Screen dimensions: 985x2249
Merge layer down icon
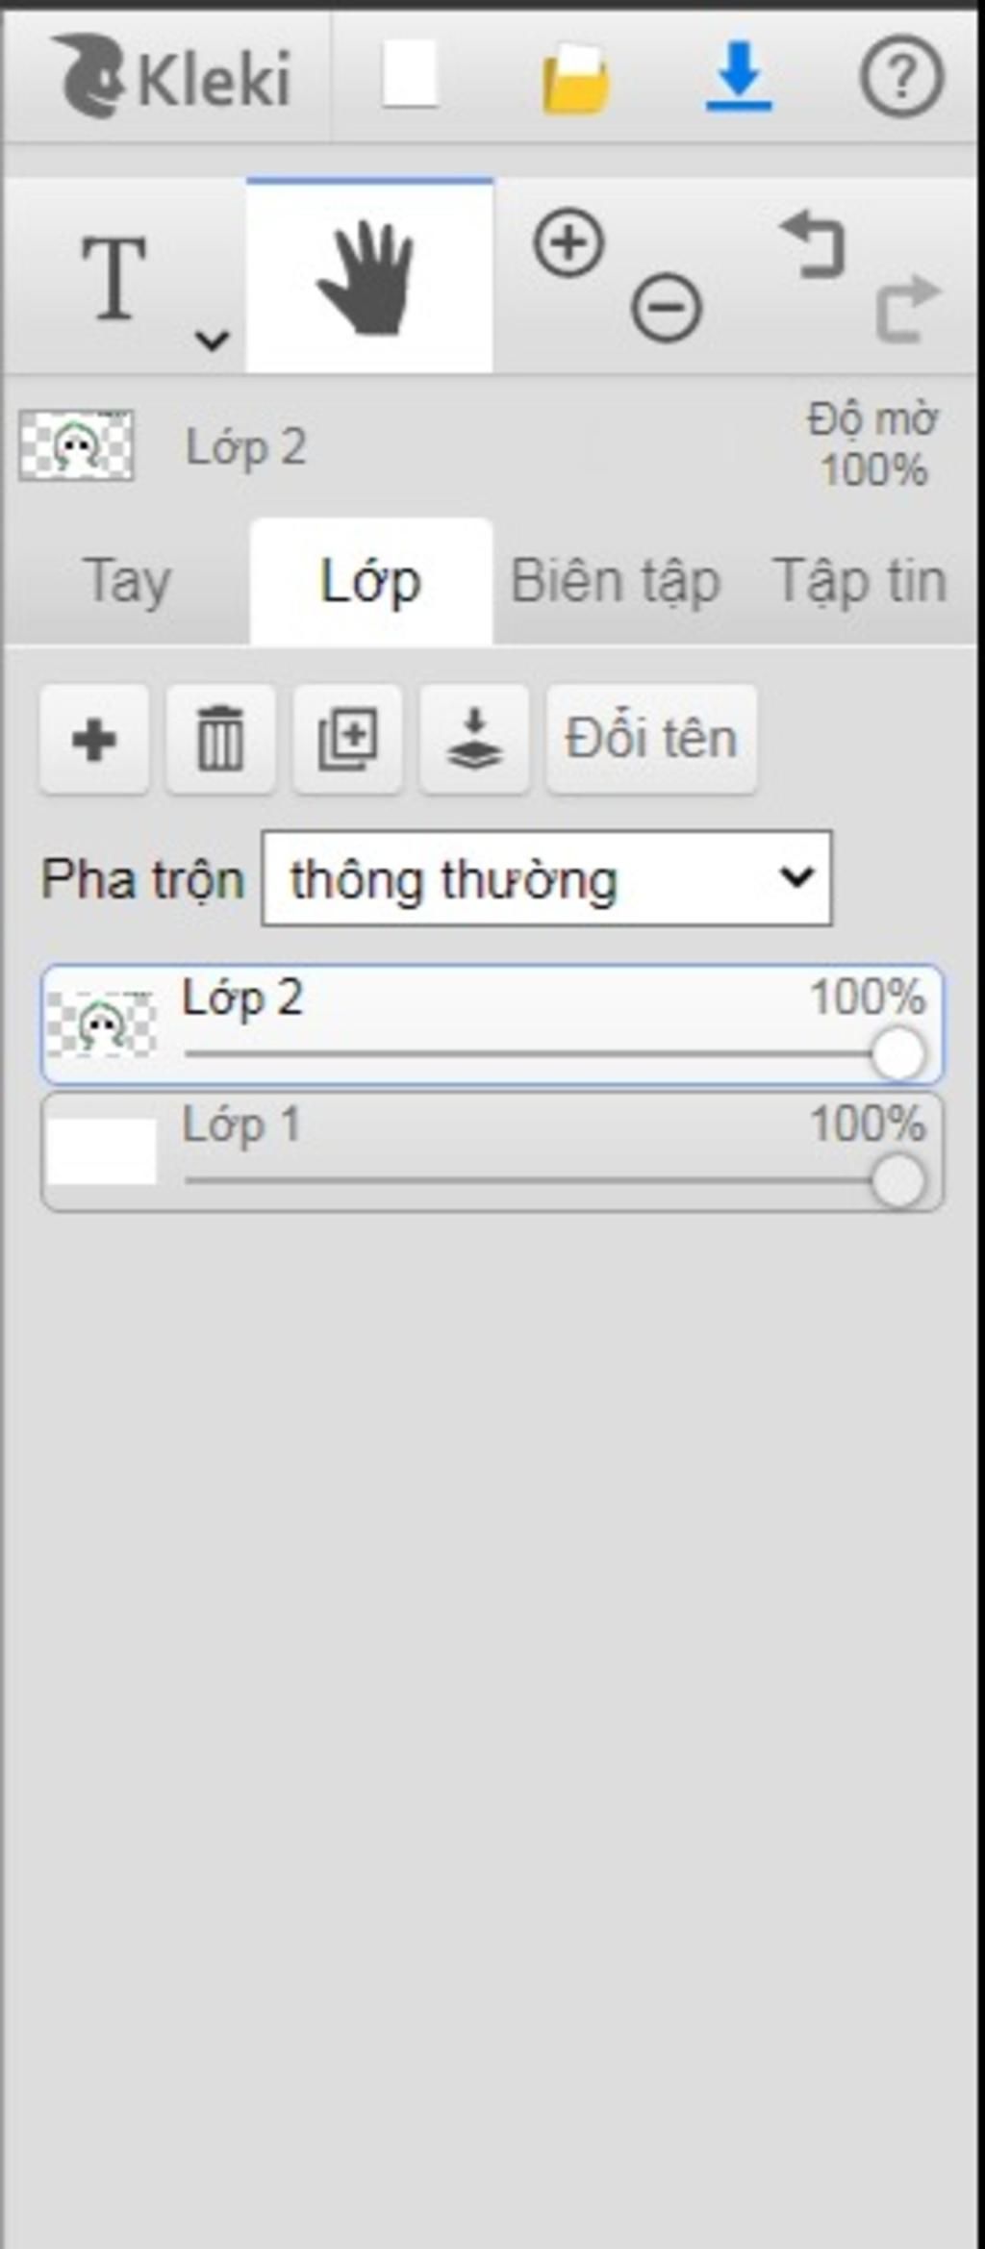coord(474,739)
